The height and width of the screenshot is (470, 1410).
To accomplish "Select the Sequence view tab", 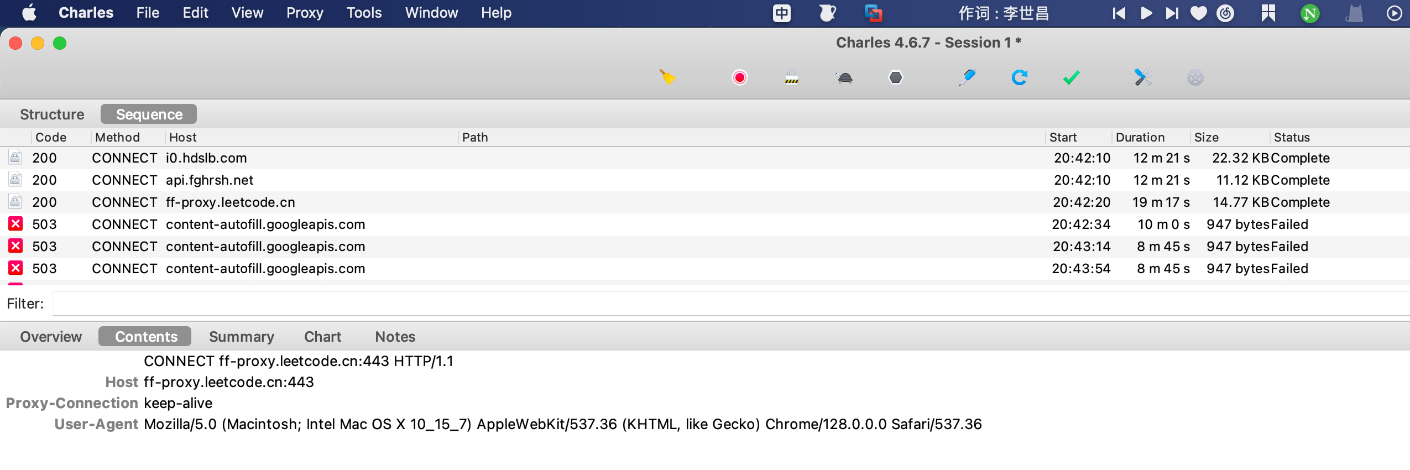I will 149,114.
